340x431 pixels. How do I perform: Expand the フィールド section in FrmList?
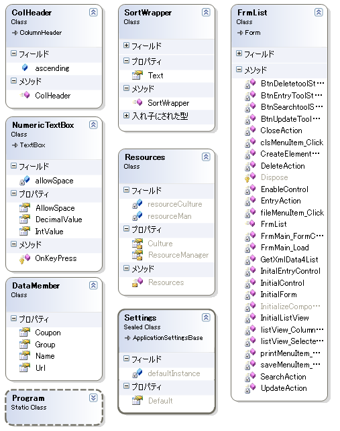[x=239, y=54]
